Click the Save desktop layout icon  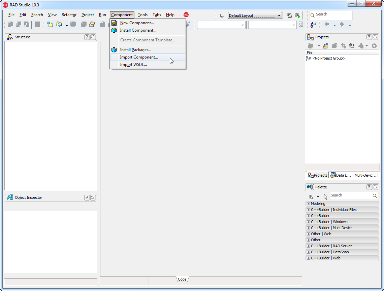point(289,15)
